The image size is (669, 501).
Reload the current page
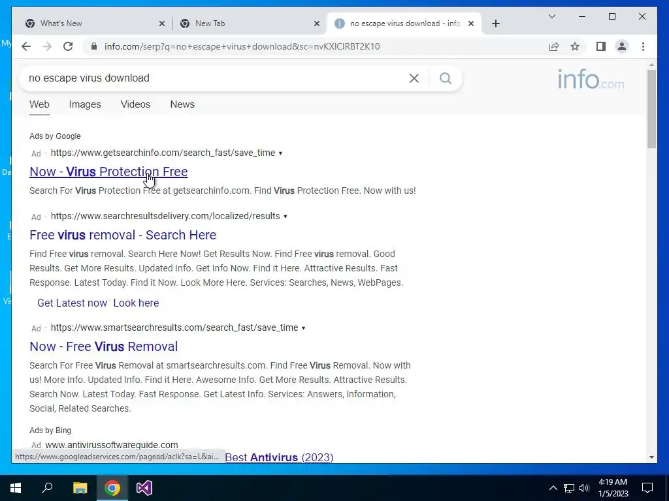[x=68, y=46]
